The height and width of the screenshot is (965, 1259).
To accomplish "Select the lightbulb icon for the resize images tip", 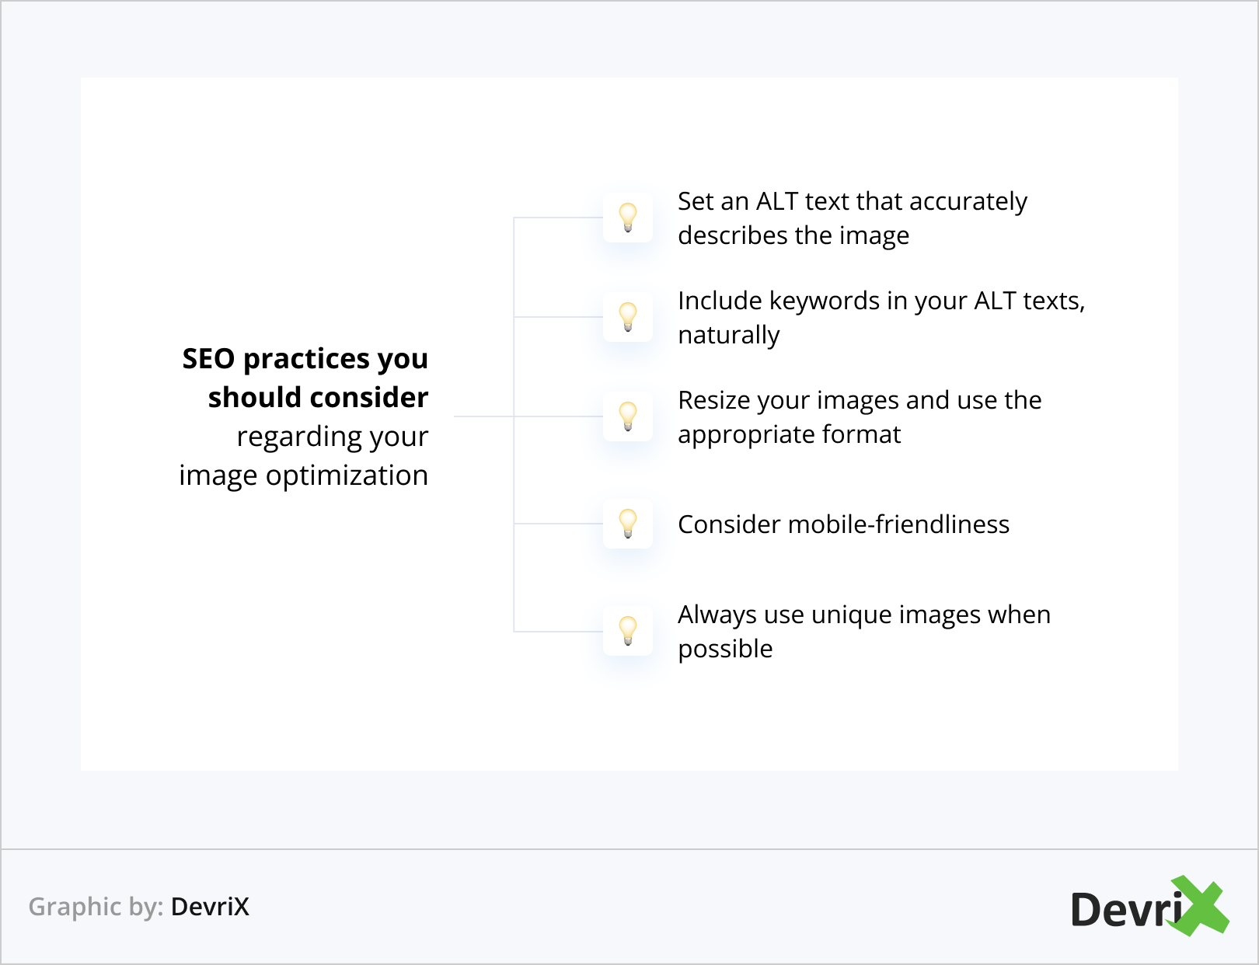I will coord(628,416).
